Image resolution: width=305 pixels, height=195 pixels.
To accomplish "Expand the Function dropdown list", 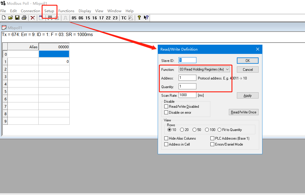I will tap(228, 69).
